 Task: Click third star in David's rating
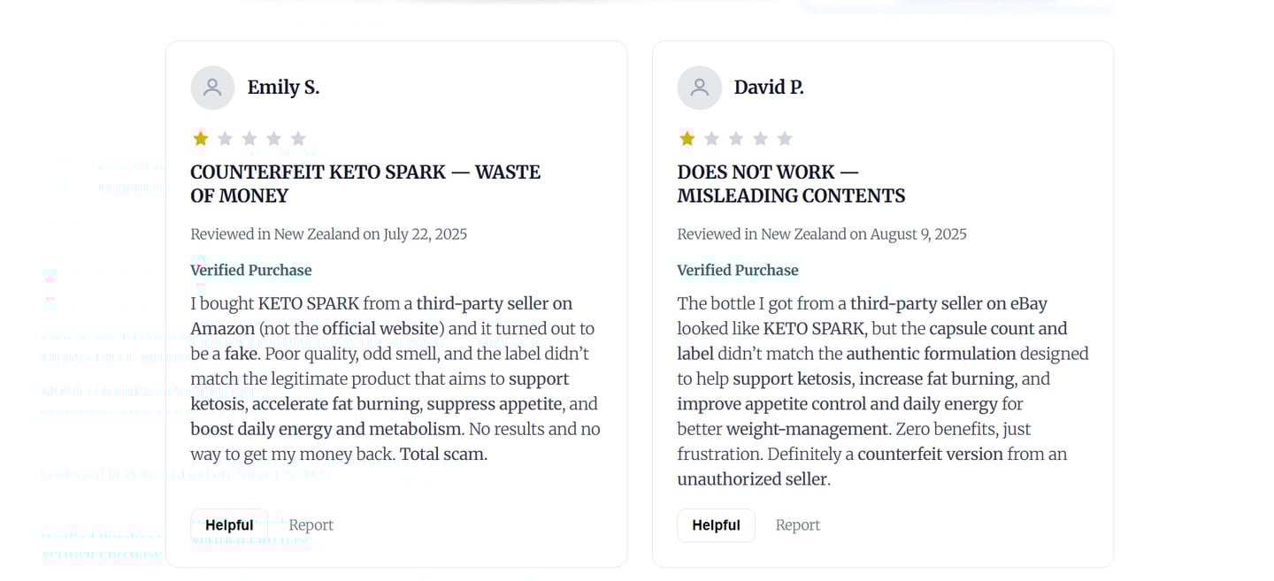click(736, 139)
